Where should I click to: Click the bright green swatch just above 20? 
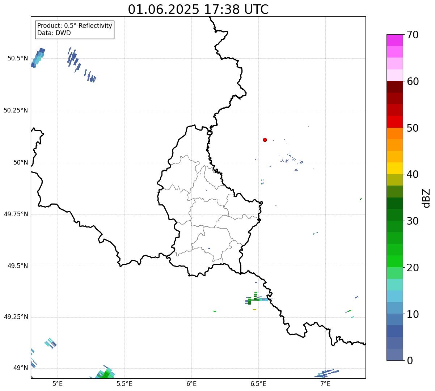click(x=394, y=262)
